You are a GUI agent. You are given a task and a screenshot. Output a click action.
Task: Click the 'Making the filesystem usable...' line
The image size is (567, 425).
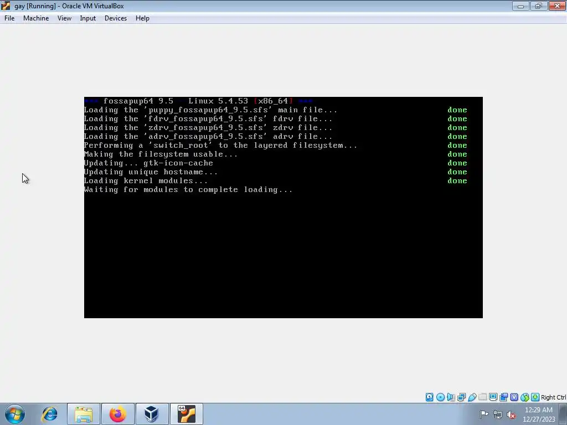point(161,154)
